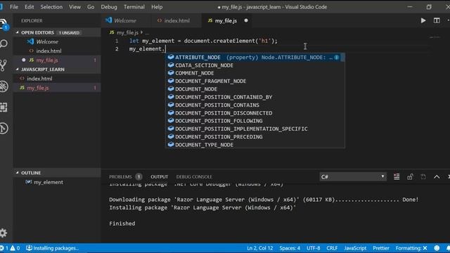Open the Go menu
Image resolution: width=450 pixels, height=253 pixels.
pyautogui.click(x=91, y=7)
